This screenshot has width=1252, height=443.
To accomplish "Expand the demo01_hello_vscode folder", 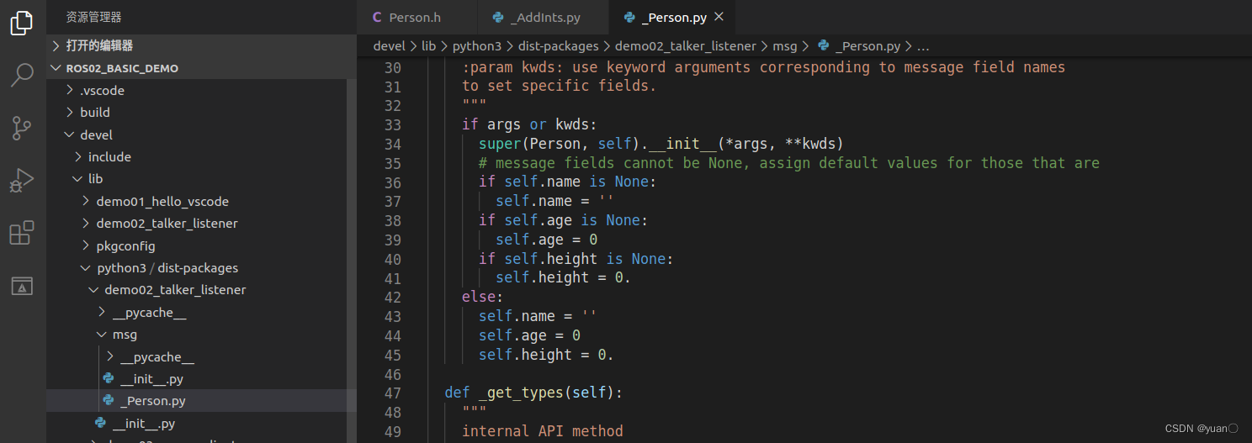I will (162, 201).
